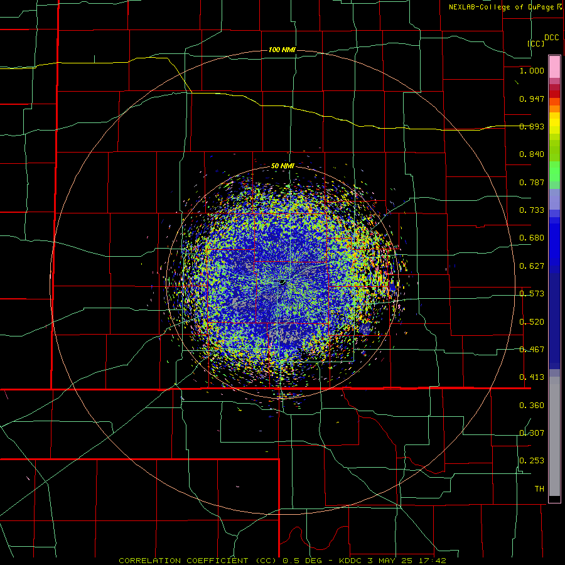Viewport: 565px width, 565px height.
Task: Pick the bright green color bar band
Action: point(554,172)
